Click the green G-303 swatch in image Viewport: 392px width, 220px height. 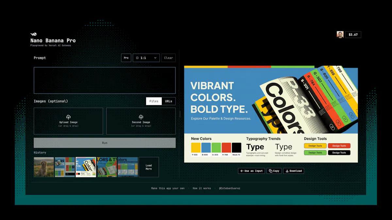pyautogui.click(x=216, y=147)
